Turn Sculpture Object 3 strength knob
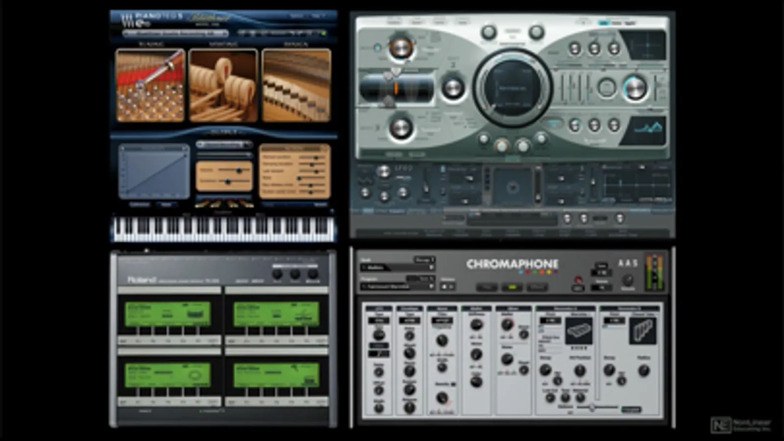The height and width of the screenshot is (441, 784). (x=401, y=128)
